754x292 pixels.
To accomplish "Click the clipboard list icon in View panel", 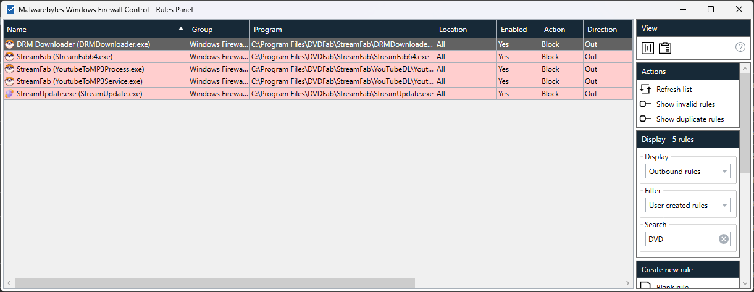I will 665,48.
